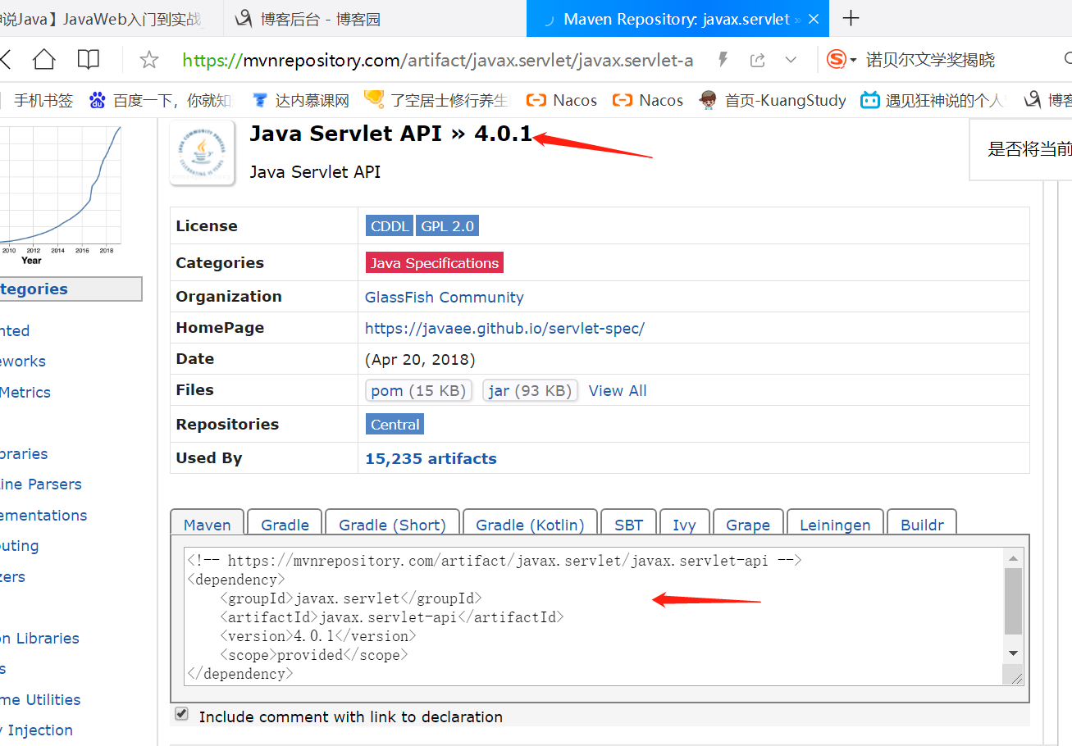Image resolution: width=1072 pixels, height=746 pixels.
Task: Select the Gradle (Short) tab
Action: 392,525
